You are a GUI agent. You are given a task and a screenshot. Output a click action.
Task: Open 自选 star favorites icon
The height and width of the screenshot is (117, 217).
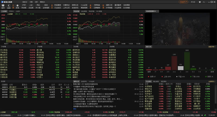click(x=17, y=6)
